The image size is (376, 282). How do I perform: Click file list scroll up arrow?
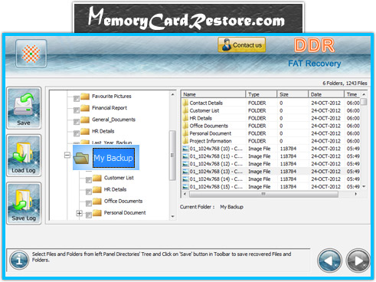(364, 94)
